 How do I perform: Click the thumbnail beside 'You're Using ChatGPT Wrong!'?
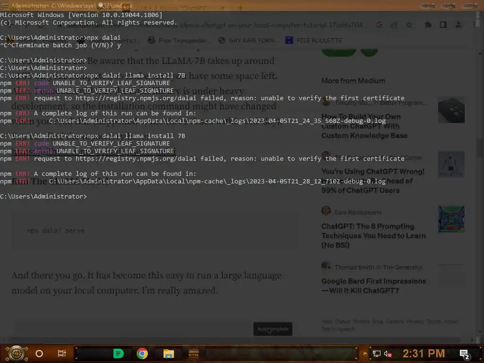coord(451,164)
